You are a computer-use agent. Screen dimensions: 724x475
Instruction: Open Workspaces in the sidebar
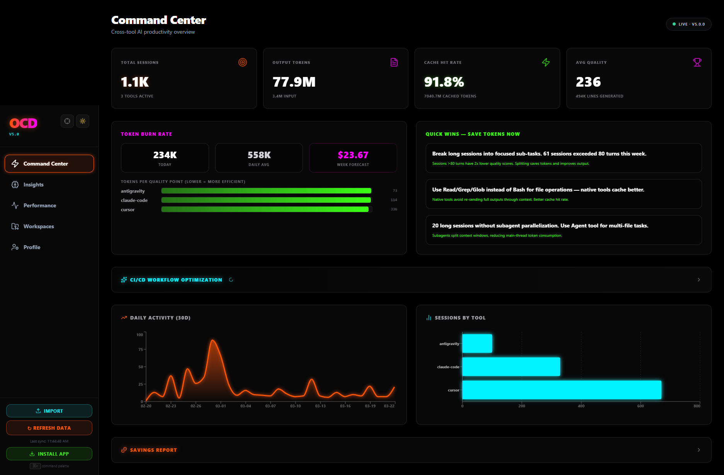(x=49, y=226)
